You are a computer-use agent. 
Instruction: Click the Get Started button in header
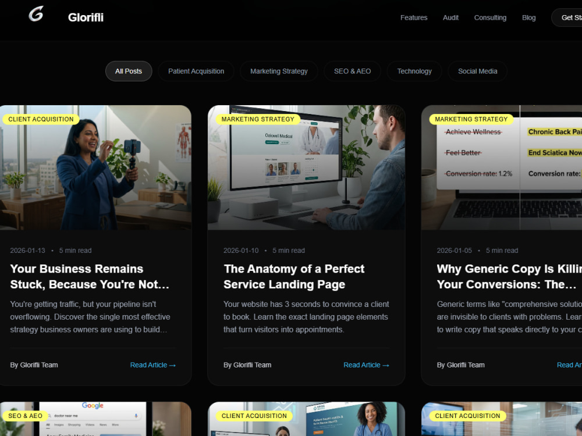pyautogui.click(x=567, y=17)
